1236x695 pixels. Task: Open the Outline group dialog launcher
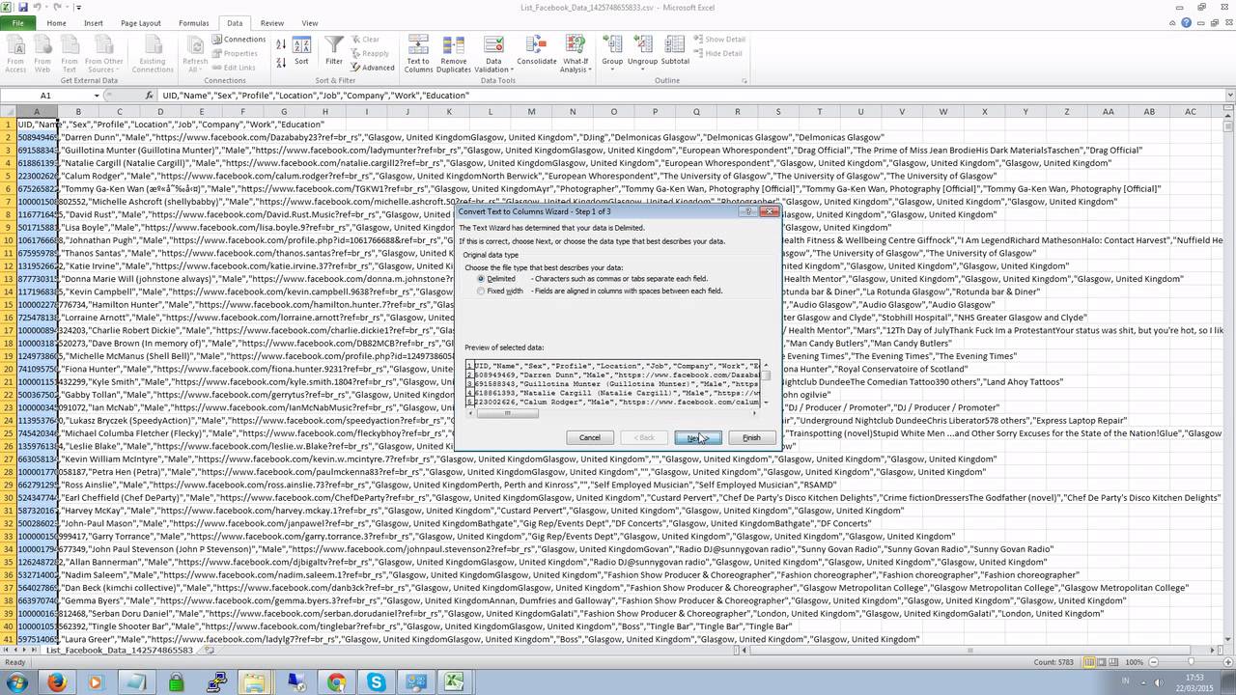click(746, 80)
